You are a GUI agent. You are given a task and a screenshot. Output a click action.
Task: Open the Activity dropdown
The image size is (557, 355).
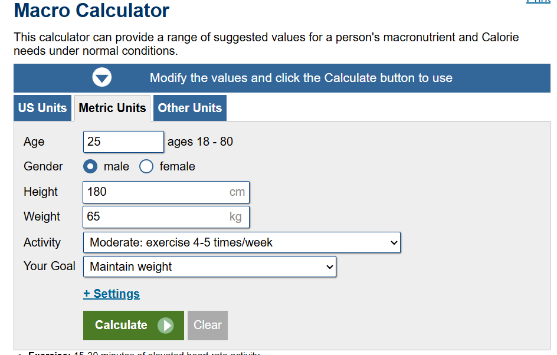tap(242, 242)
